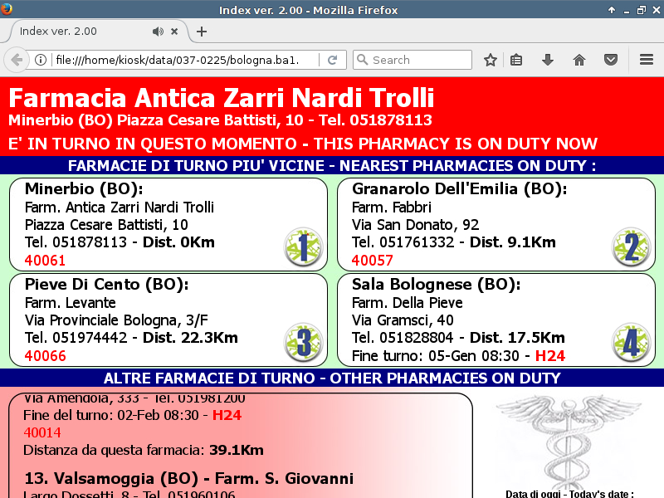Click the number 1 pharmacy badge icon

point(303,248)
